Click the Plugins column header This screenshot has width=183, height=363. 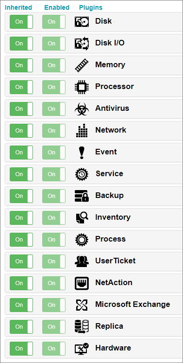coord(91,7)
